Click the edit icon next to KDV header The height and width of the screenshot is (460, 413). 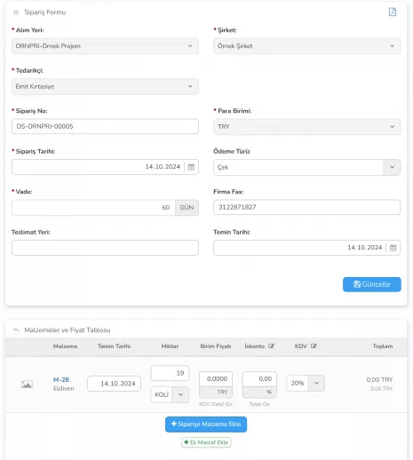pyautogui.click(x=314, y=346)
